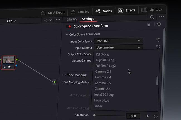Image resolution: width=181 pixels, height=120 pixels.
Task: Reset the Input Color Space value
Action: point(158,40)
